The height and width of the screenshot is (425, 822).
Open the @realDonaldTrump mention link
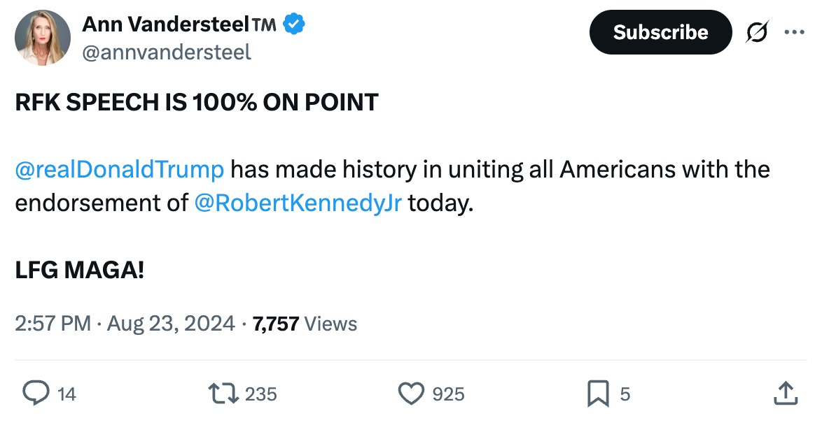click(x=120, y=169)
